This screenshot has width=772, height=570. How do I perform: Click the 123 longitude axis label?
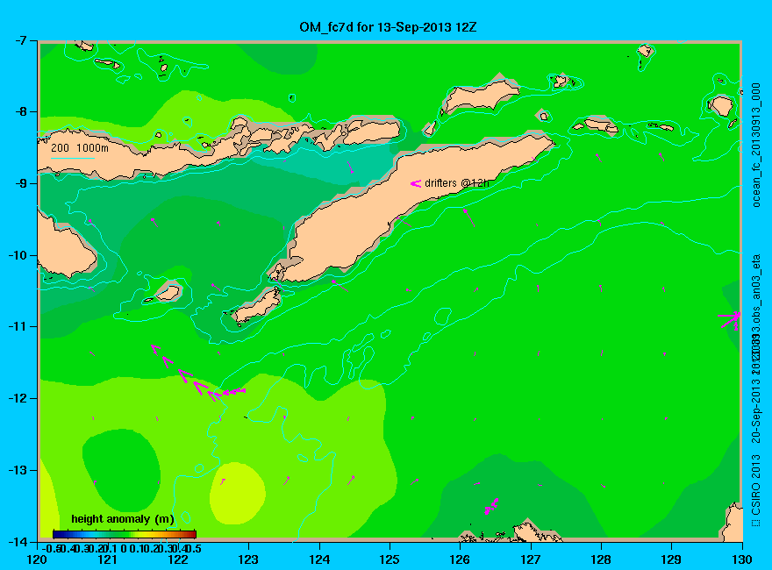point(248,559)
